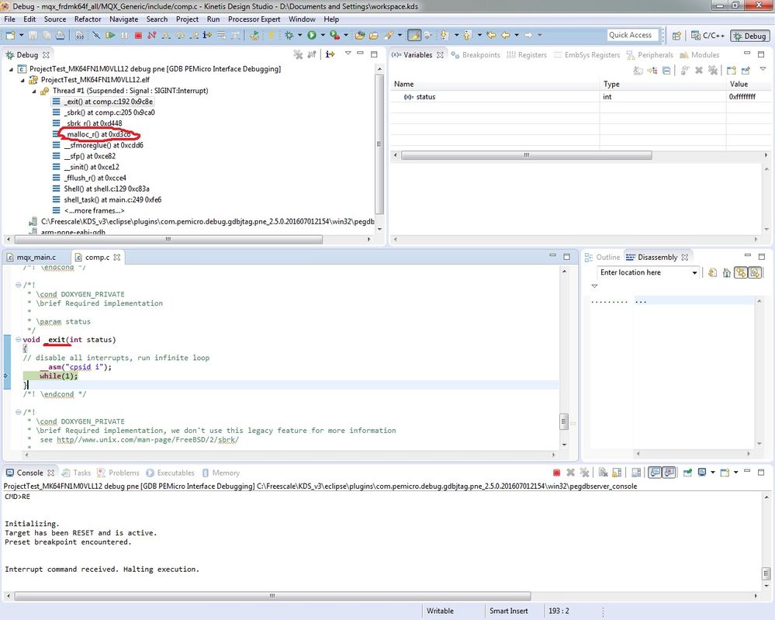Select the Shell() at shell.c:129 frame
The height and width of the screenshot is (620, 775).
click(106, 189)
